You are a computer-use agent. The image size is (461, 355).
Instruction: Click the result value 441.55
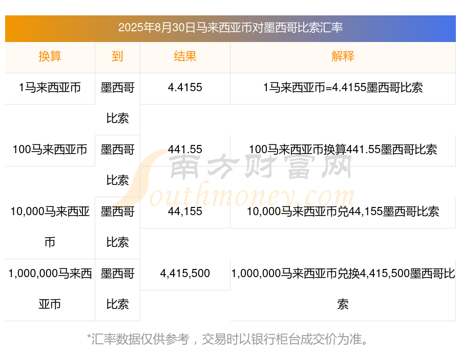185,150
